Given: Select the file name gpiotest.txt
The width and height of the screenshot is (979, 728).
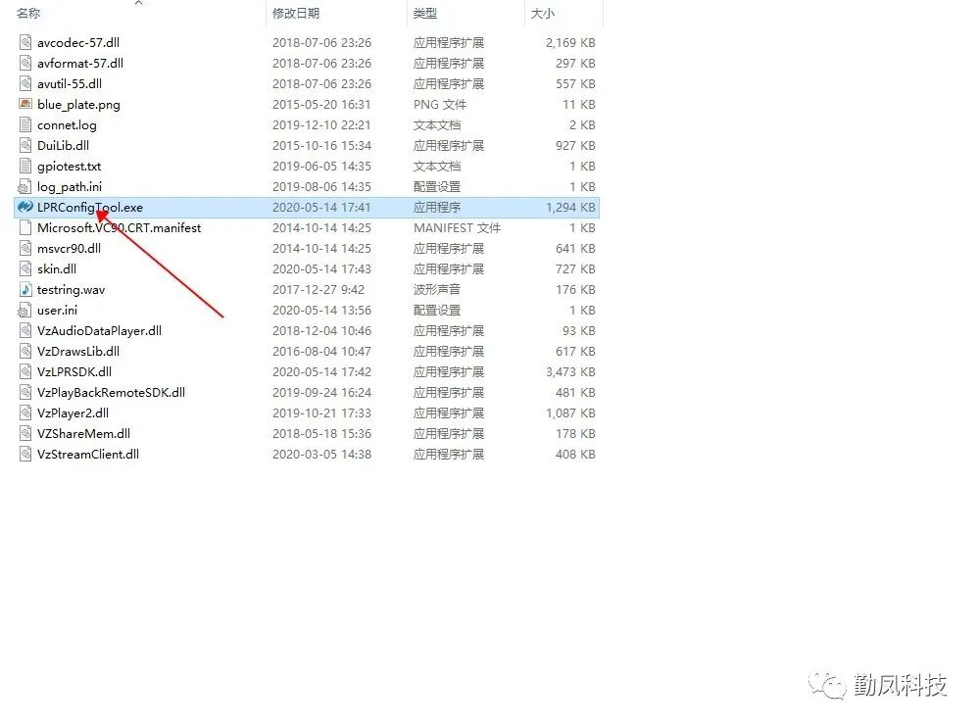Looking at the screenshot, I should tap(69, 167).
